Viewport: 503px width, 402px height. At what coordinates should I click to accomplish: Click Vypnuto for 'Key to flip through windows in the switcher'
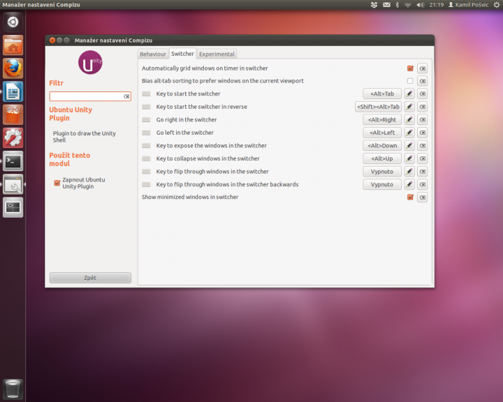[382, 172]
